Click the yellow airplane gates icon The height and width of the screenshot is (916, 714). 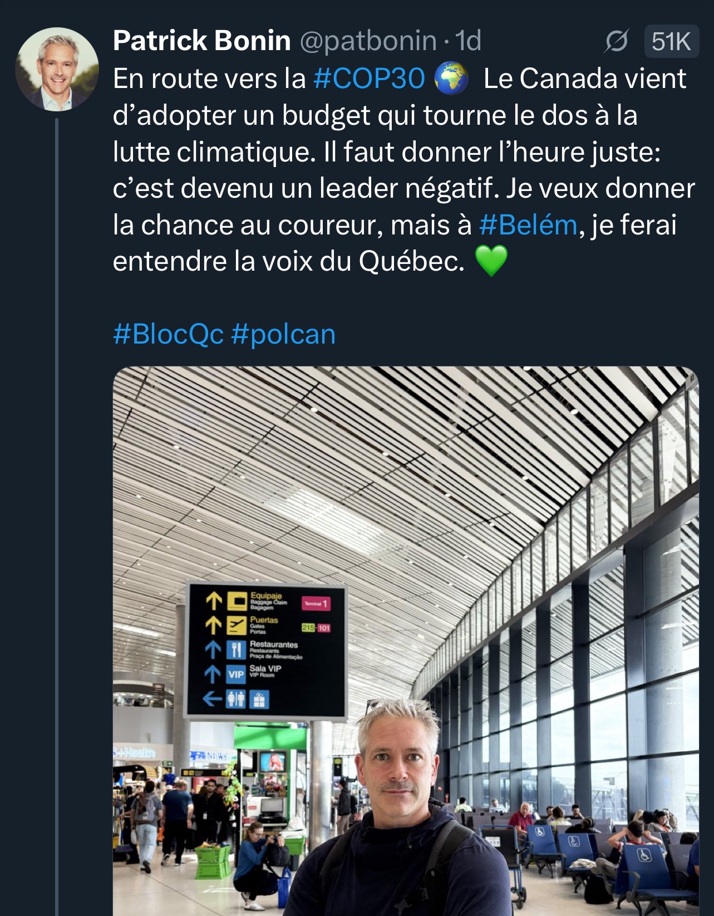tap(237, 625)
